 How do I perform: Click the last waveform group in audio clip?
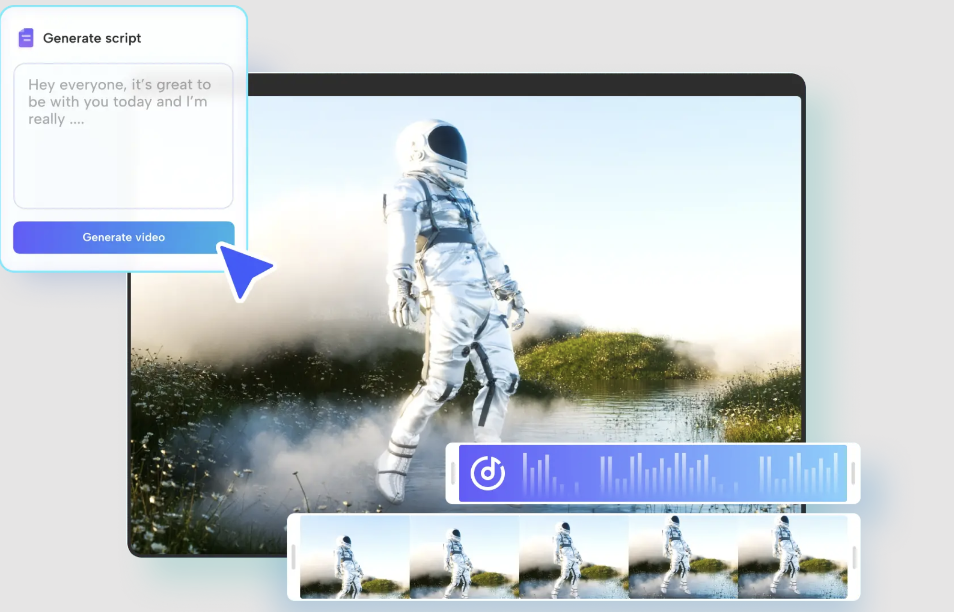tap(799, 473)
